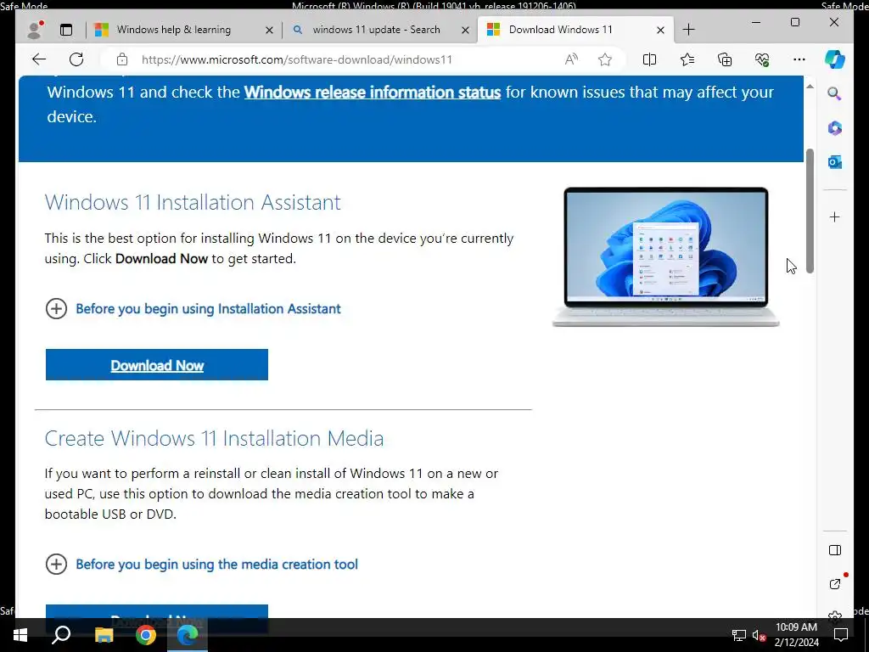Viewport: 869px width, 652px height.
Task: Open the notification center icon
Action: tap(841, 635)
